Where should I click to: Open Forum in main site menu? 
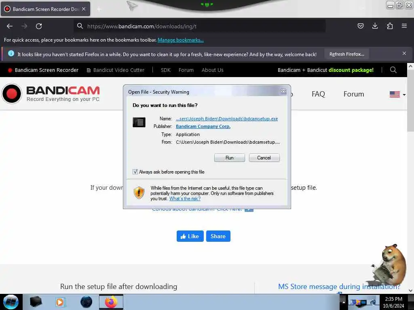coord(354,94)
